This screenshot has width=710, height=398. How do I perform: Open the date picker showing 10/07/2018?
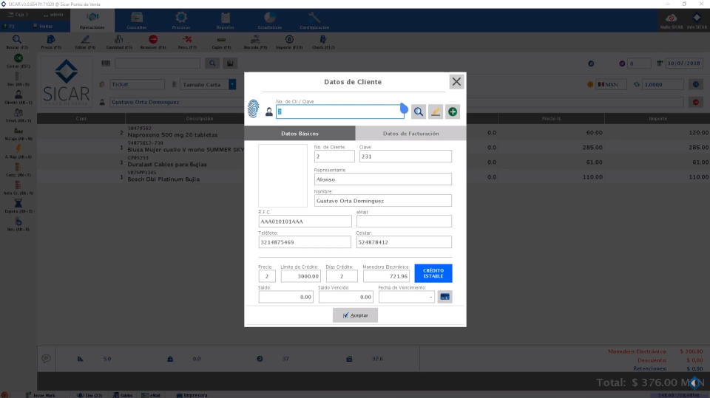coord(683,64)
